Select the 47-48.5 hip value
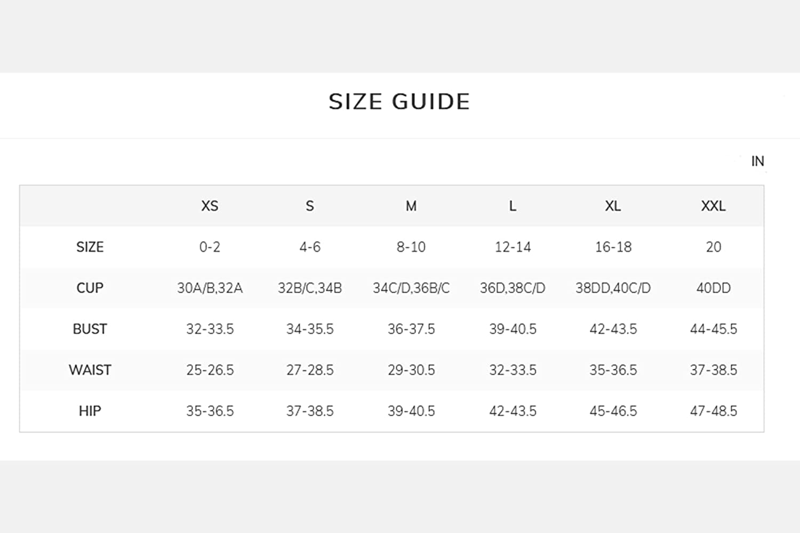 [x=713, y=411]
